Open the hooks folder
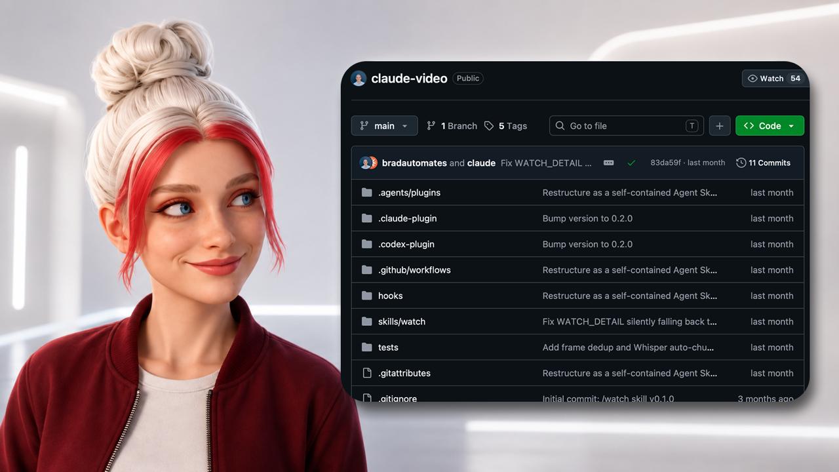This screenshot has width=839, height=472. [x=391, y=296]
